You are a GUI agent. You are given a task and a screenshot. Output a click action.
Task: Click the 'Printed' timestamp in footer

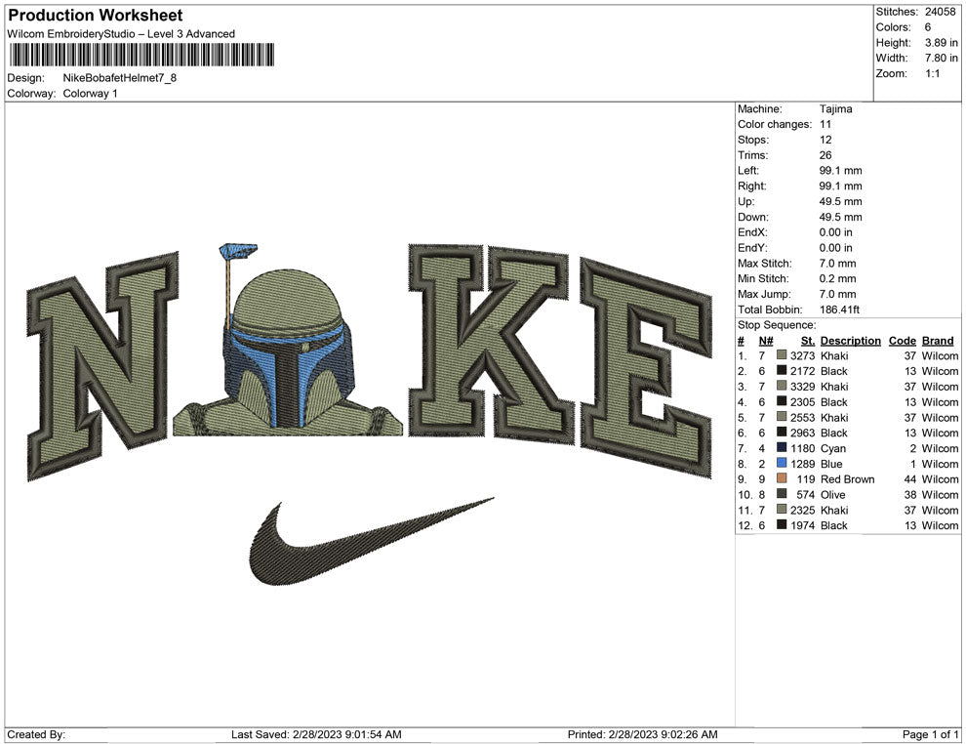click(643, 734)
